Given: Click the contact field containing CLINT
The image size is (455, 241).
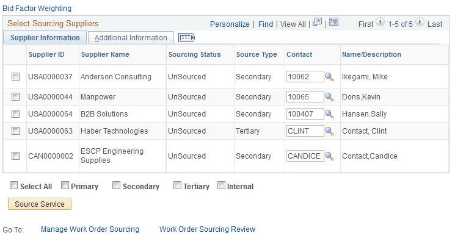Looking at the screenshot, I should [305, 131].
